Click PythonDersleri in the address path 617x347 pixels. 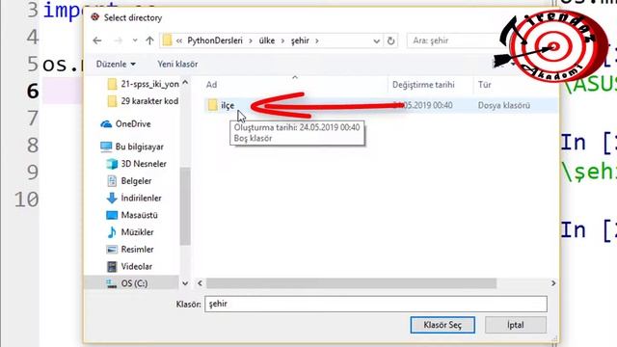pyautogui.click(x=215, y=40)
